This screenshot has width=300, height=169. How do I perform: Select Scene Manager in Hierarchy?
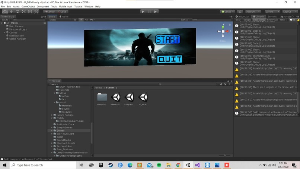click(x=17, y=39)
